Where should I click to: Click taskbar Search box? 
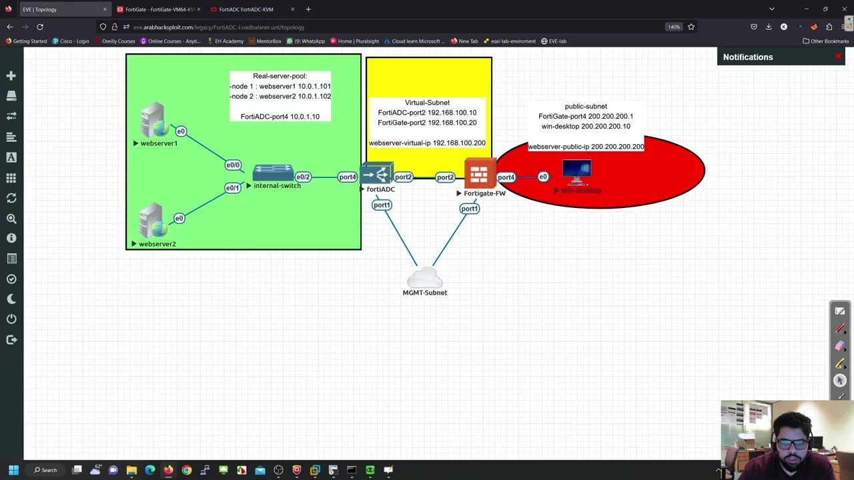[46, 470]
